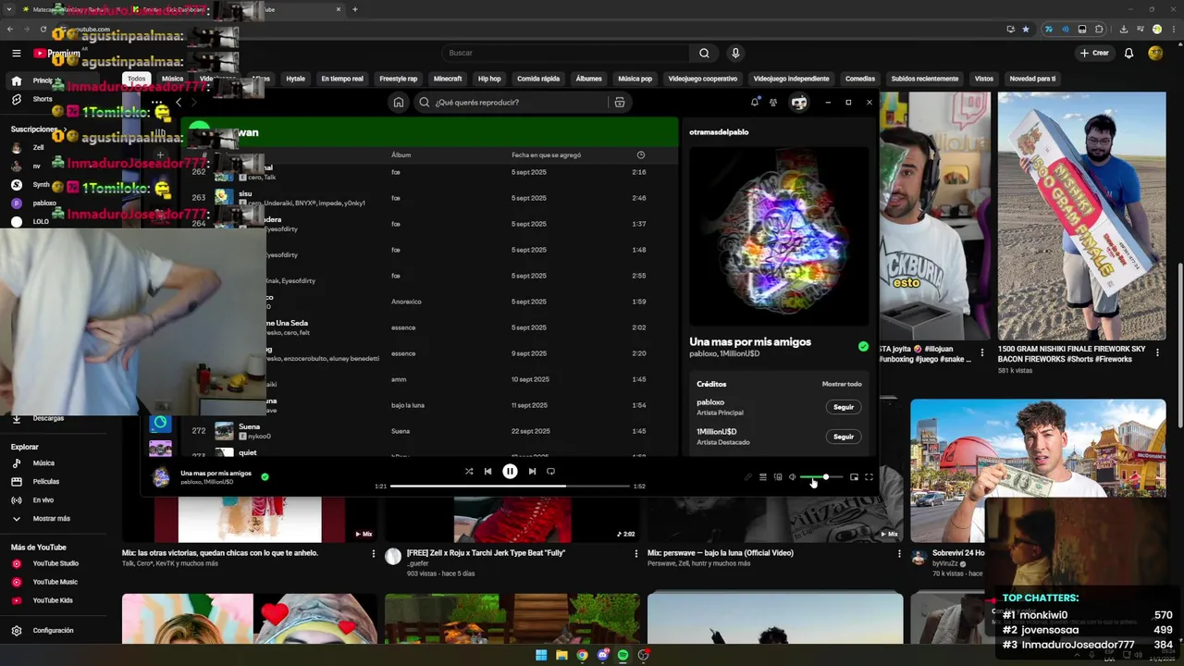Follow artist pabloxo in Créditos

[x=844, y=407]
